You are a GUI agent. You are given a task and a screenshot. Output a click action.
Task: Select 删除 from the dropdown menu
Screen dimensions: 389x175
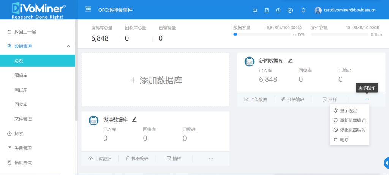tap(349, 140)
